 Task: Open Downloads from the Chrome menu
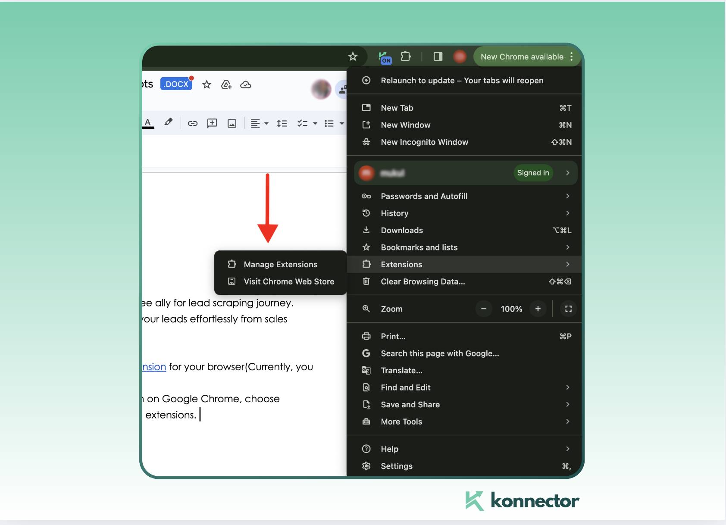[x=464, y=231]
